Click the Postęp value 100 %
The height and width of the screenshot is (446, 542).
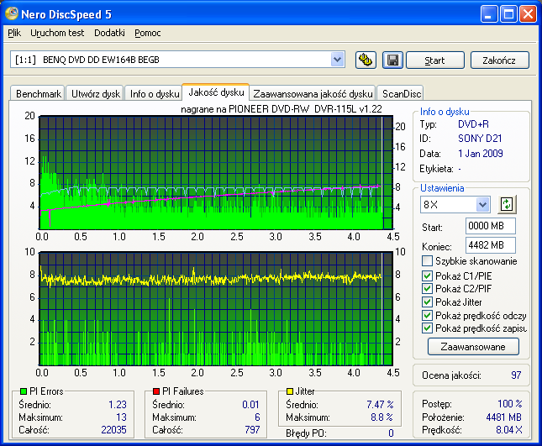pos(510,404)
